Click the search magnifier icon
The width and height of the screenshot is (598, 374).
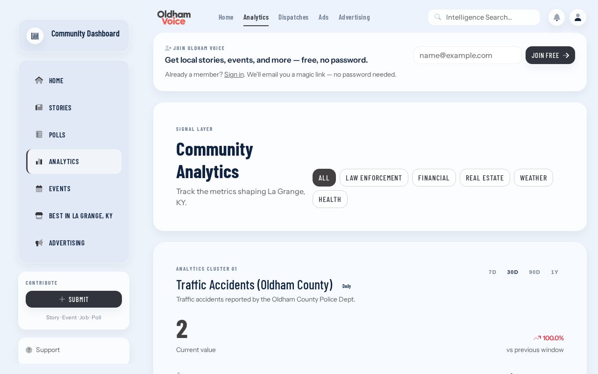point(438,17)
